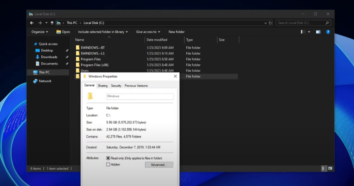Click This PC in the address bar
Screen dimensions: 354x186
tap(72, 23)
